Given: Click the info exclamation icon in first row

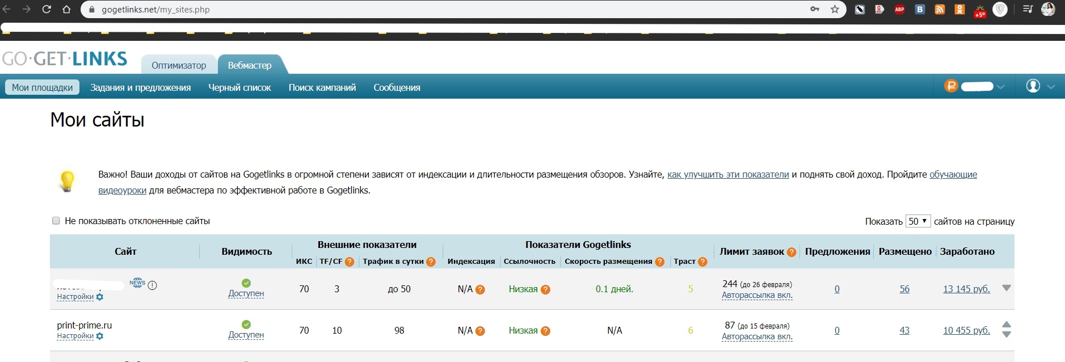Looking at the screenshot, I should tap(152, 285).
